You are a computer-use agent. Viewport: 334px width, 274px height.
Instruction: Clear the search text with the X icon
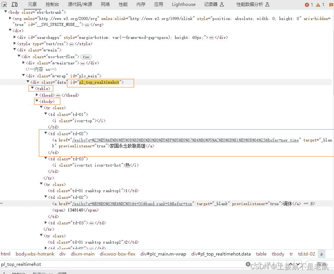click(248, 264)
